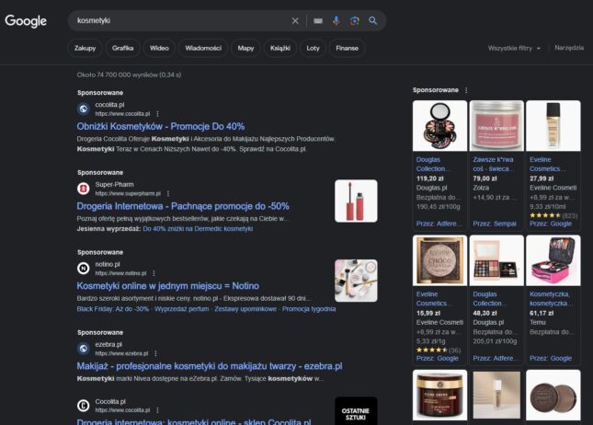Open the 'Zestawy upominkowe' sitelink
593x425 pixels.
[245, 309]
